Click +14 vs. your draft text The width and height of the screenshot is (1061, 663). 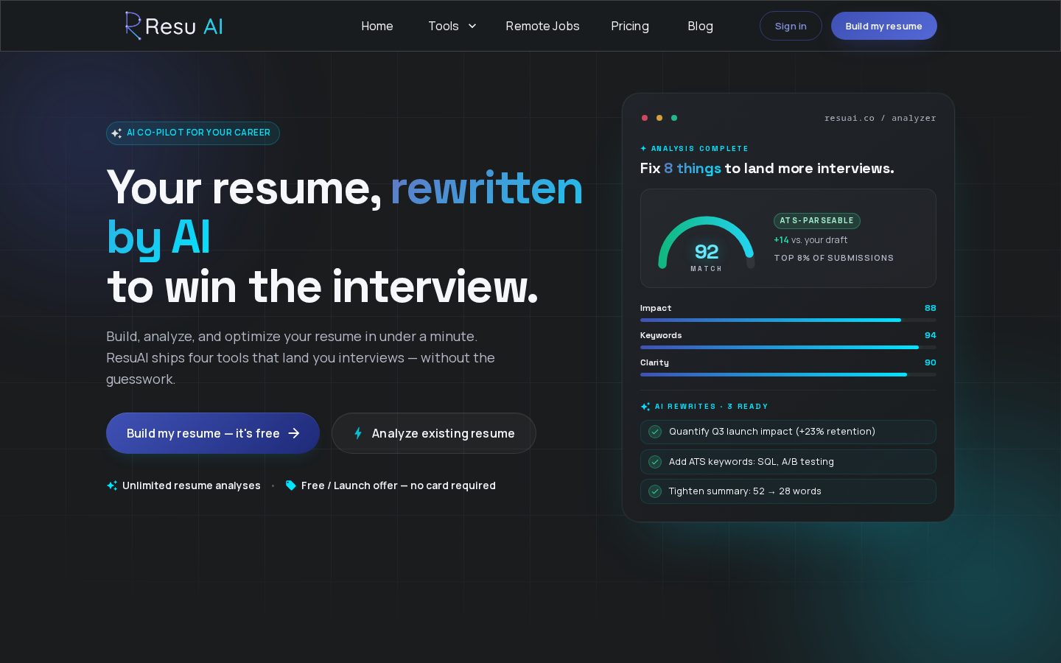tap(810, 240)
